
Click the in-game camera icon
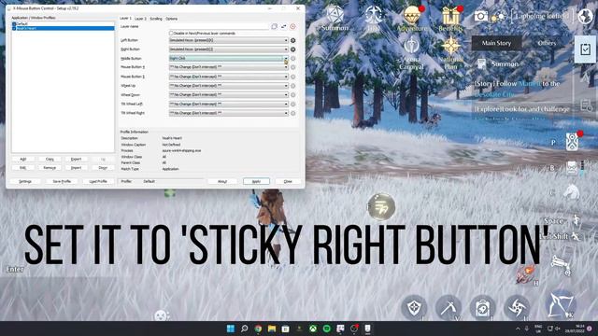tap(480, 16)
